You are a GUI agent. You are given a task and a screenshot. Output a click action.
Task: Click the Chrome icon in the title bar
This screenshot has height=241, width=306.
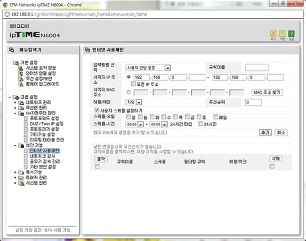[5, 5]
